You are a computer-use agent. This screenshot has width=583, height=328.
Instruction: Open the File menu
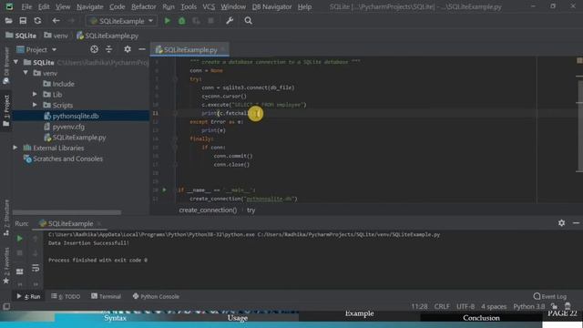(x=26, y=6)
